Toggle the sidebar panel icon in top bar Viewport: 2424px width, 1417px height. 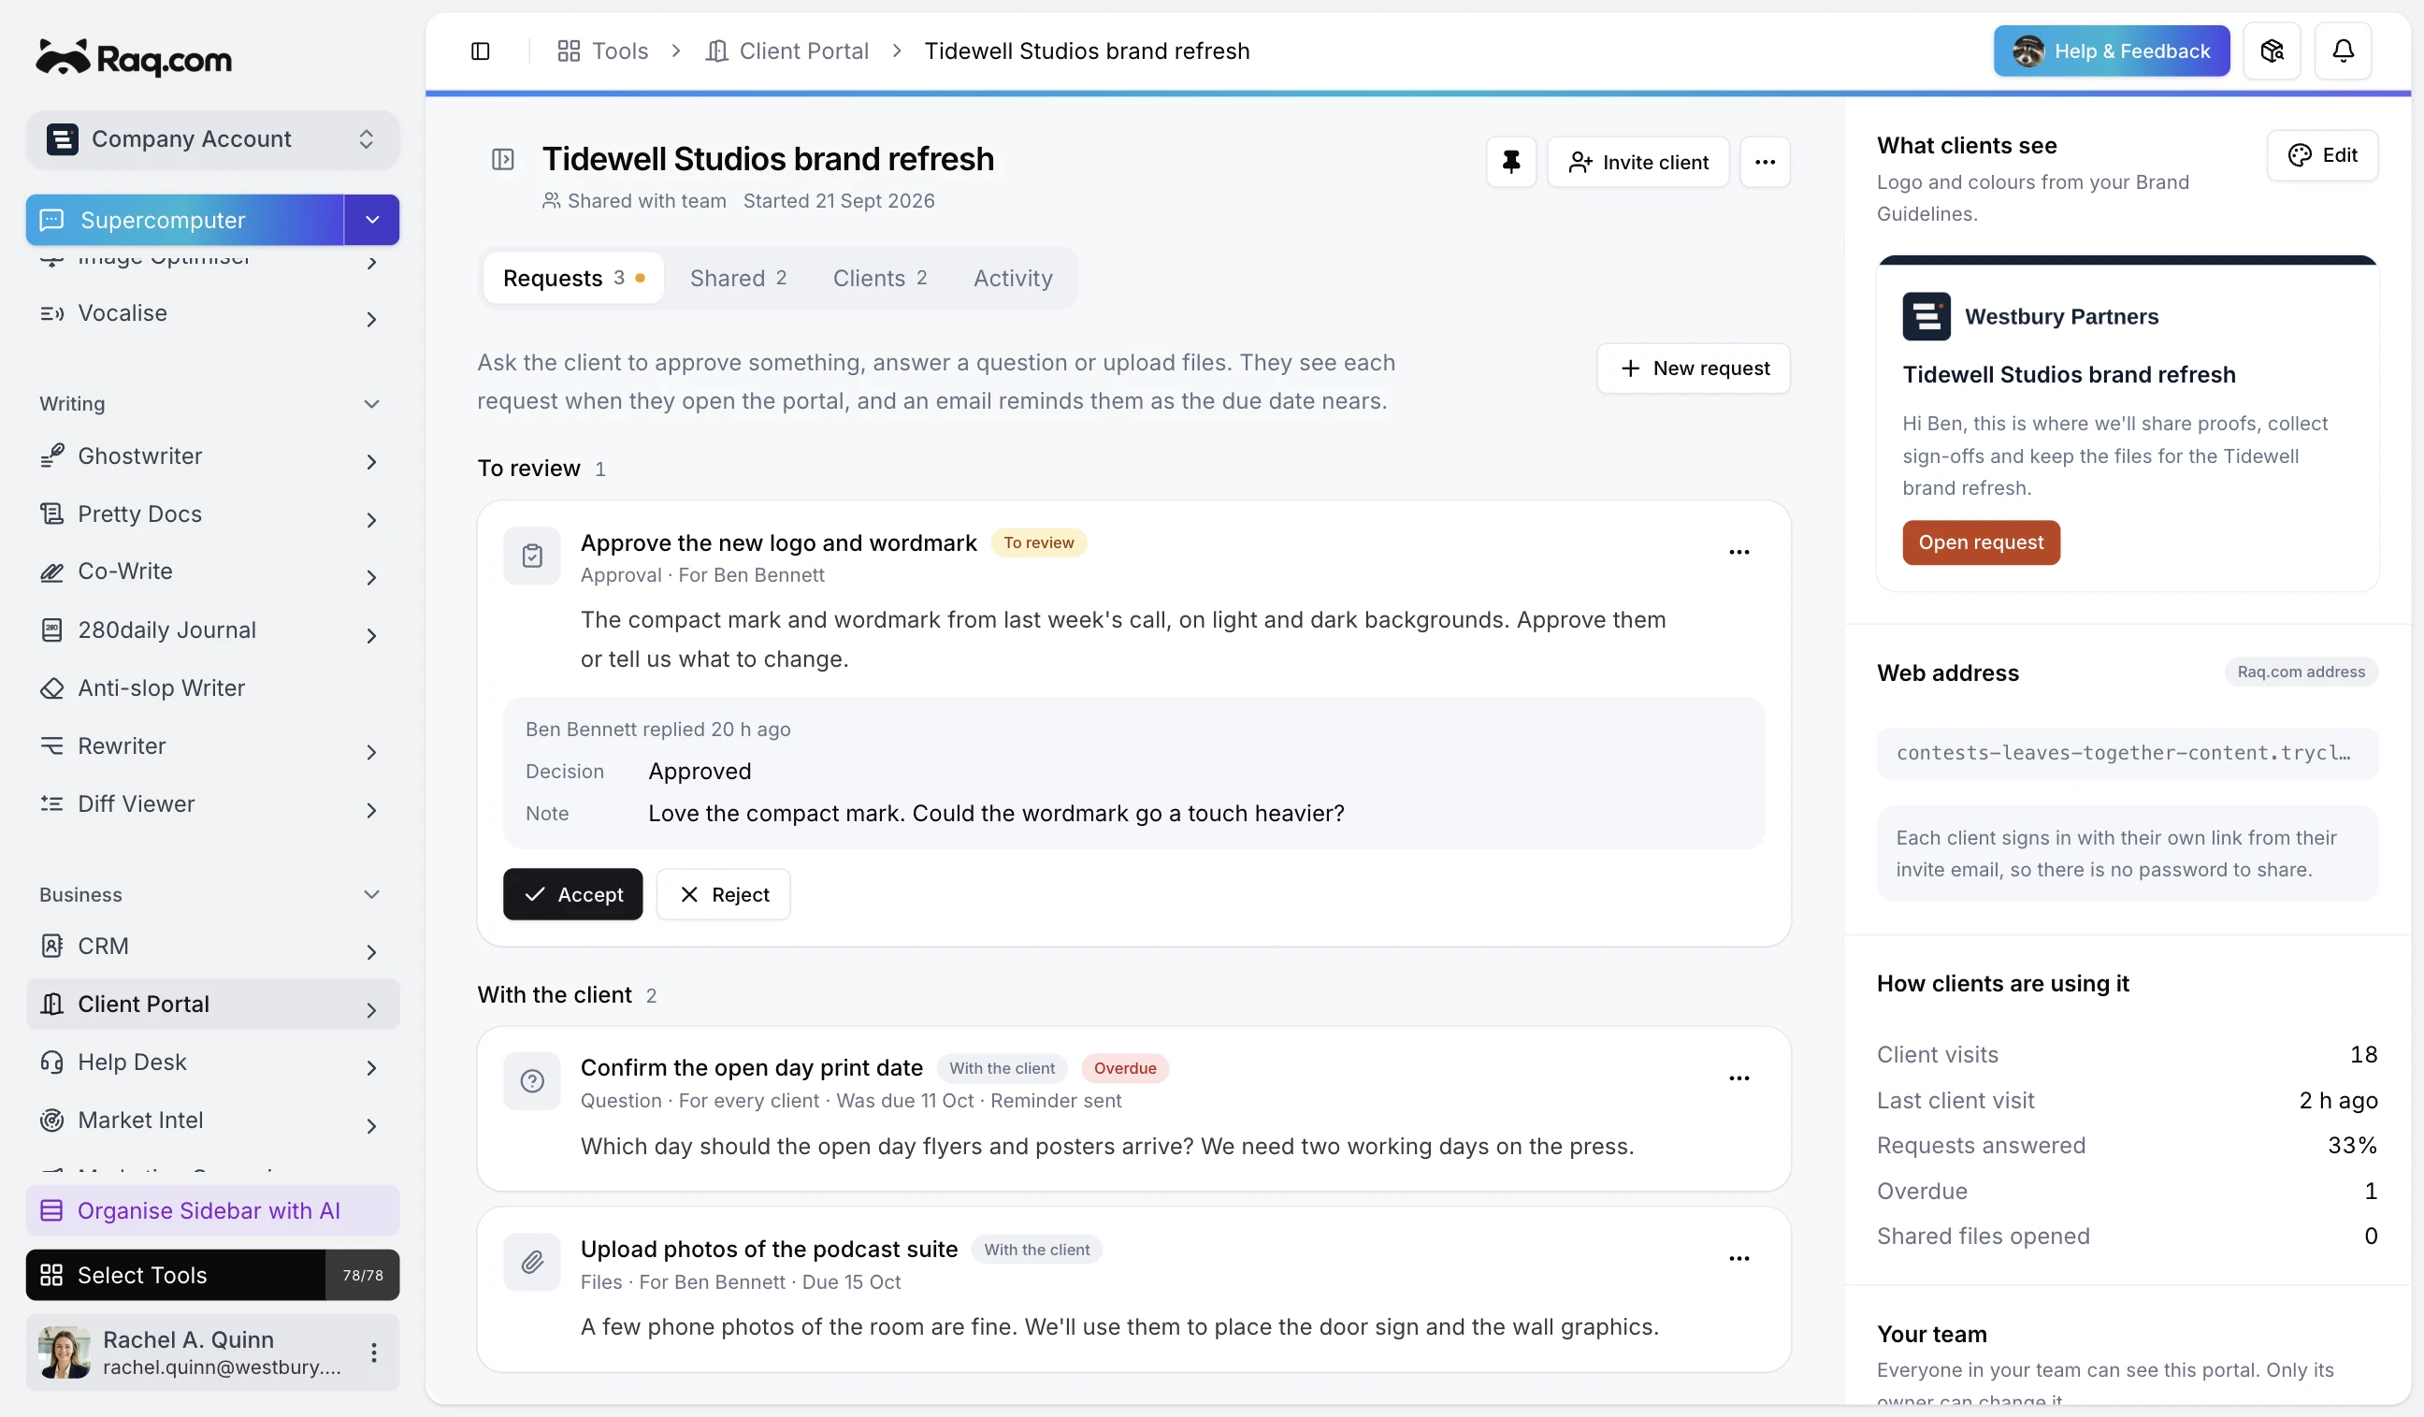tap(480, 51)
